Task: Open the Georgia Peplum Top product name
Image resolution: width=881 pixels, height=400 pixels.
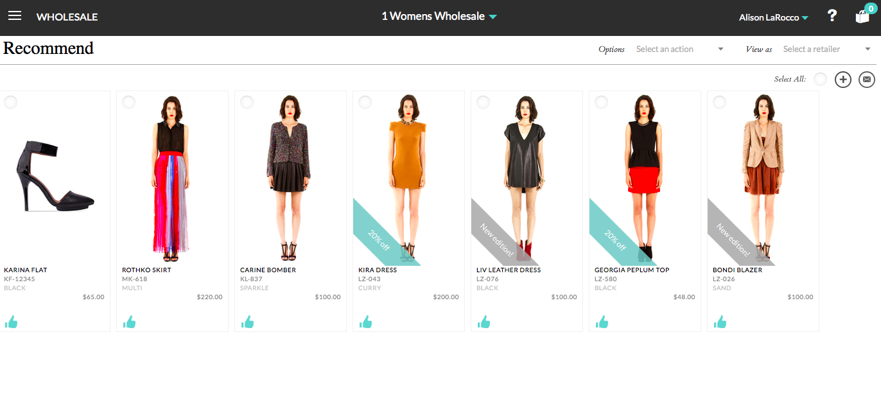Action: tap(632, 270)
